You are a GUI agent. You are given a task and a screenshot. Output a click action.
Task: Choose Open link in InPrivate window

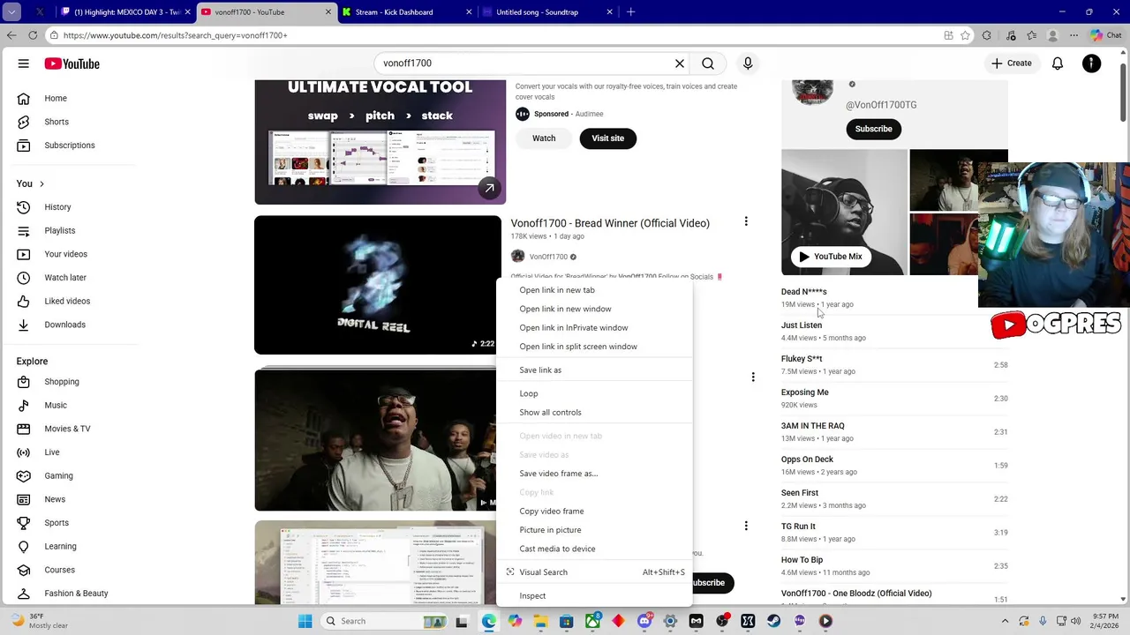point(594,328)
